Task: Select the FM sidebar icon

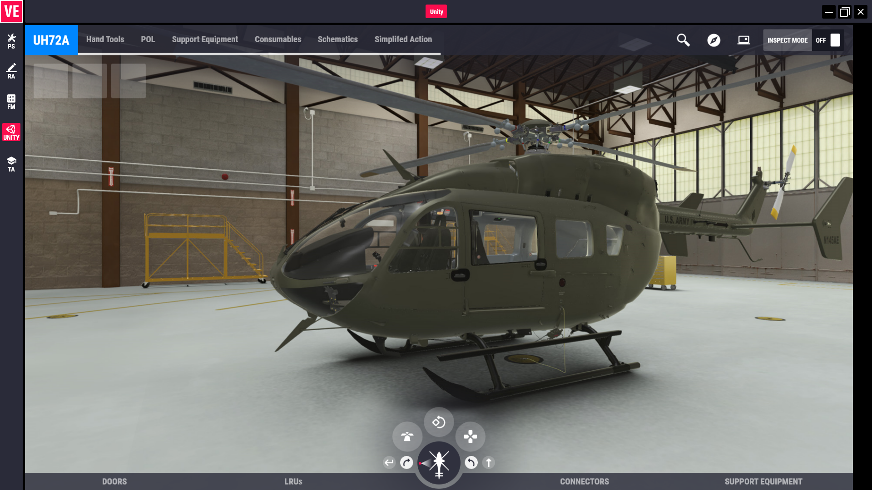Action: point(11,102)
